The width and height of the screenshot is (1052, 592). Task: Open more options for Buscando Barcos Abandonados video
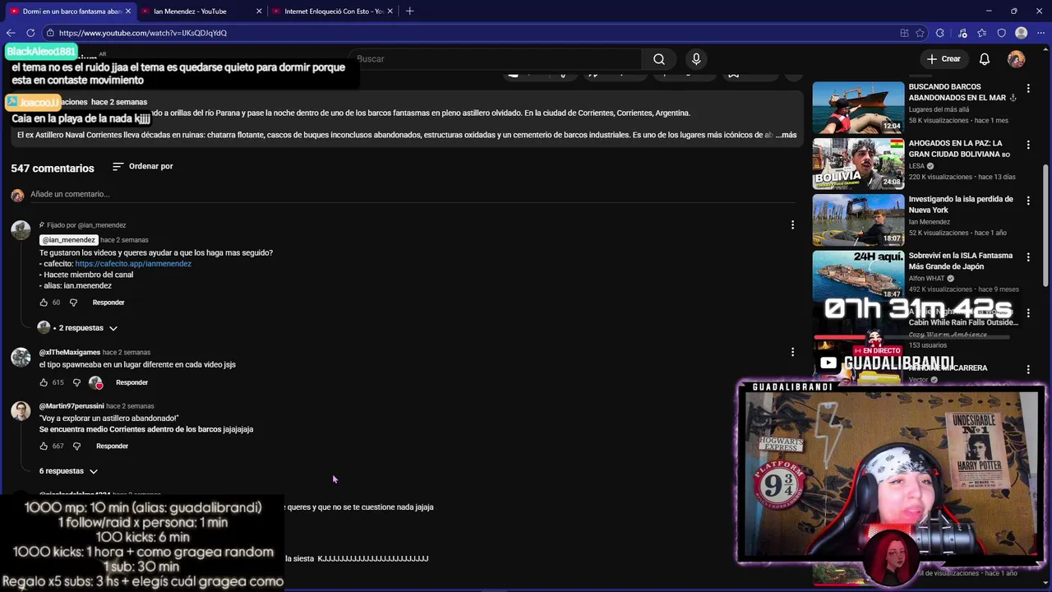1027,88
